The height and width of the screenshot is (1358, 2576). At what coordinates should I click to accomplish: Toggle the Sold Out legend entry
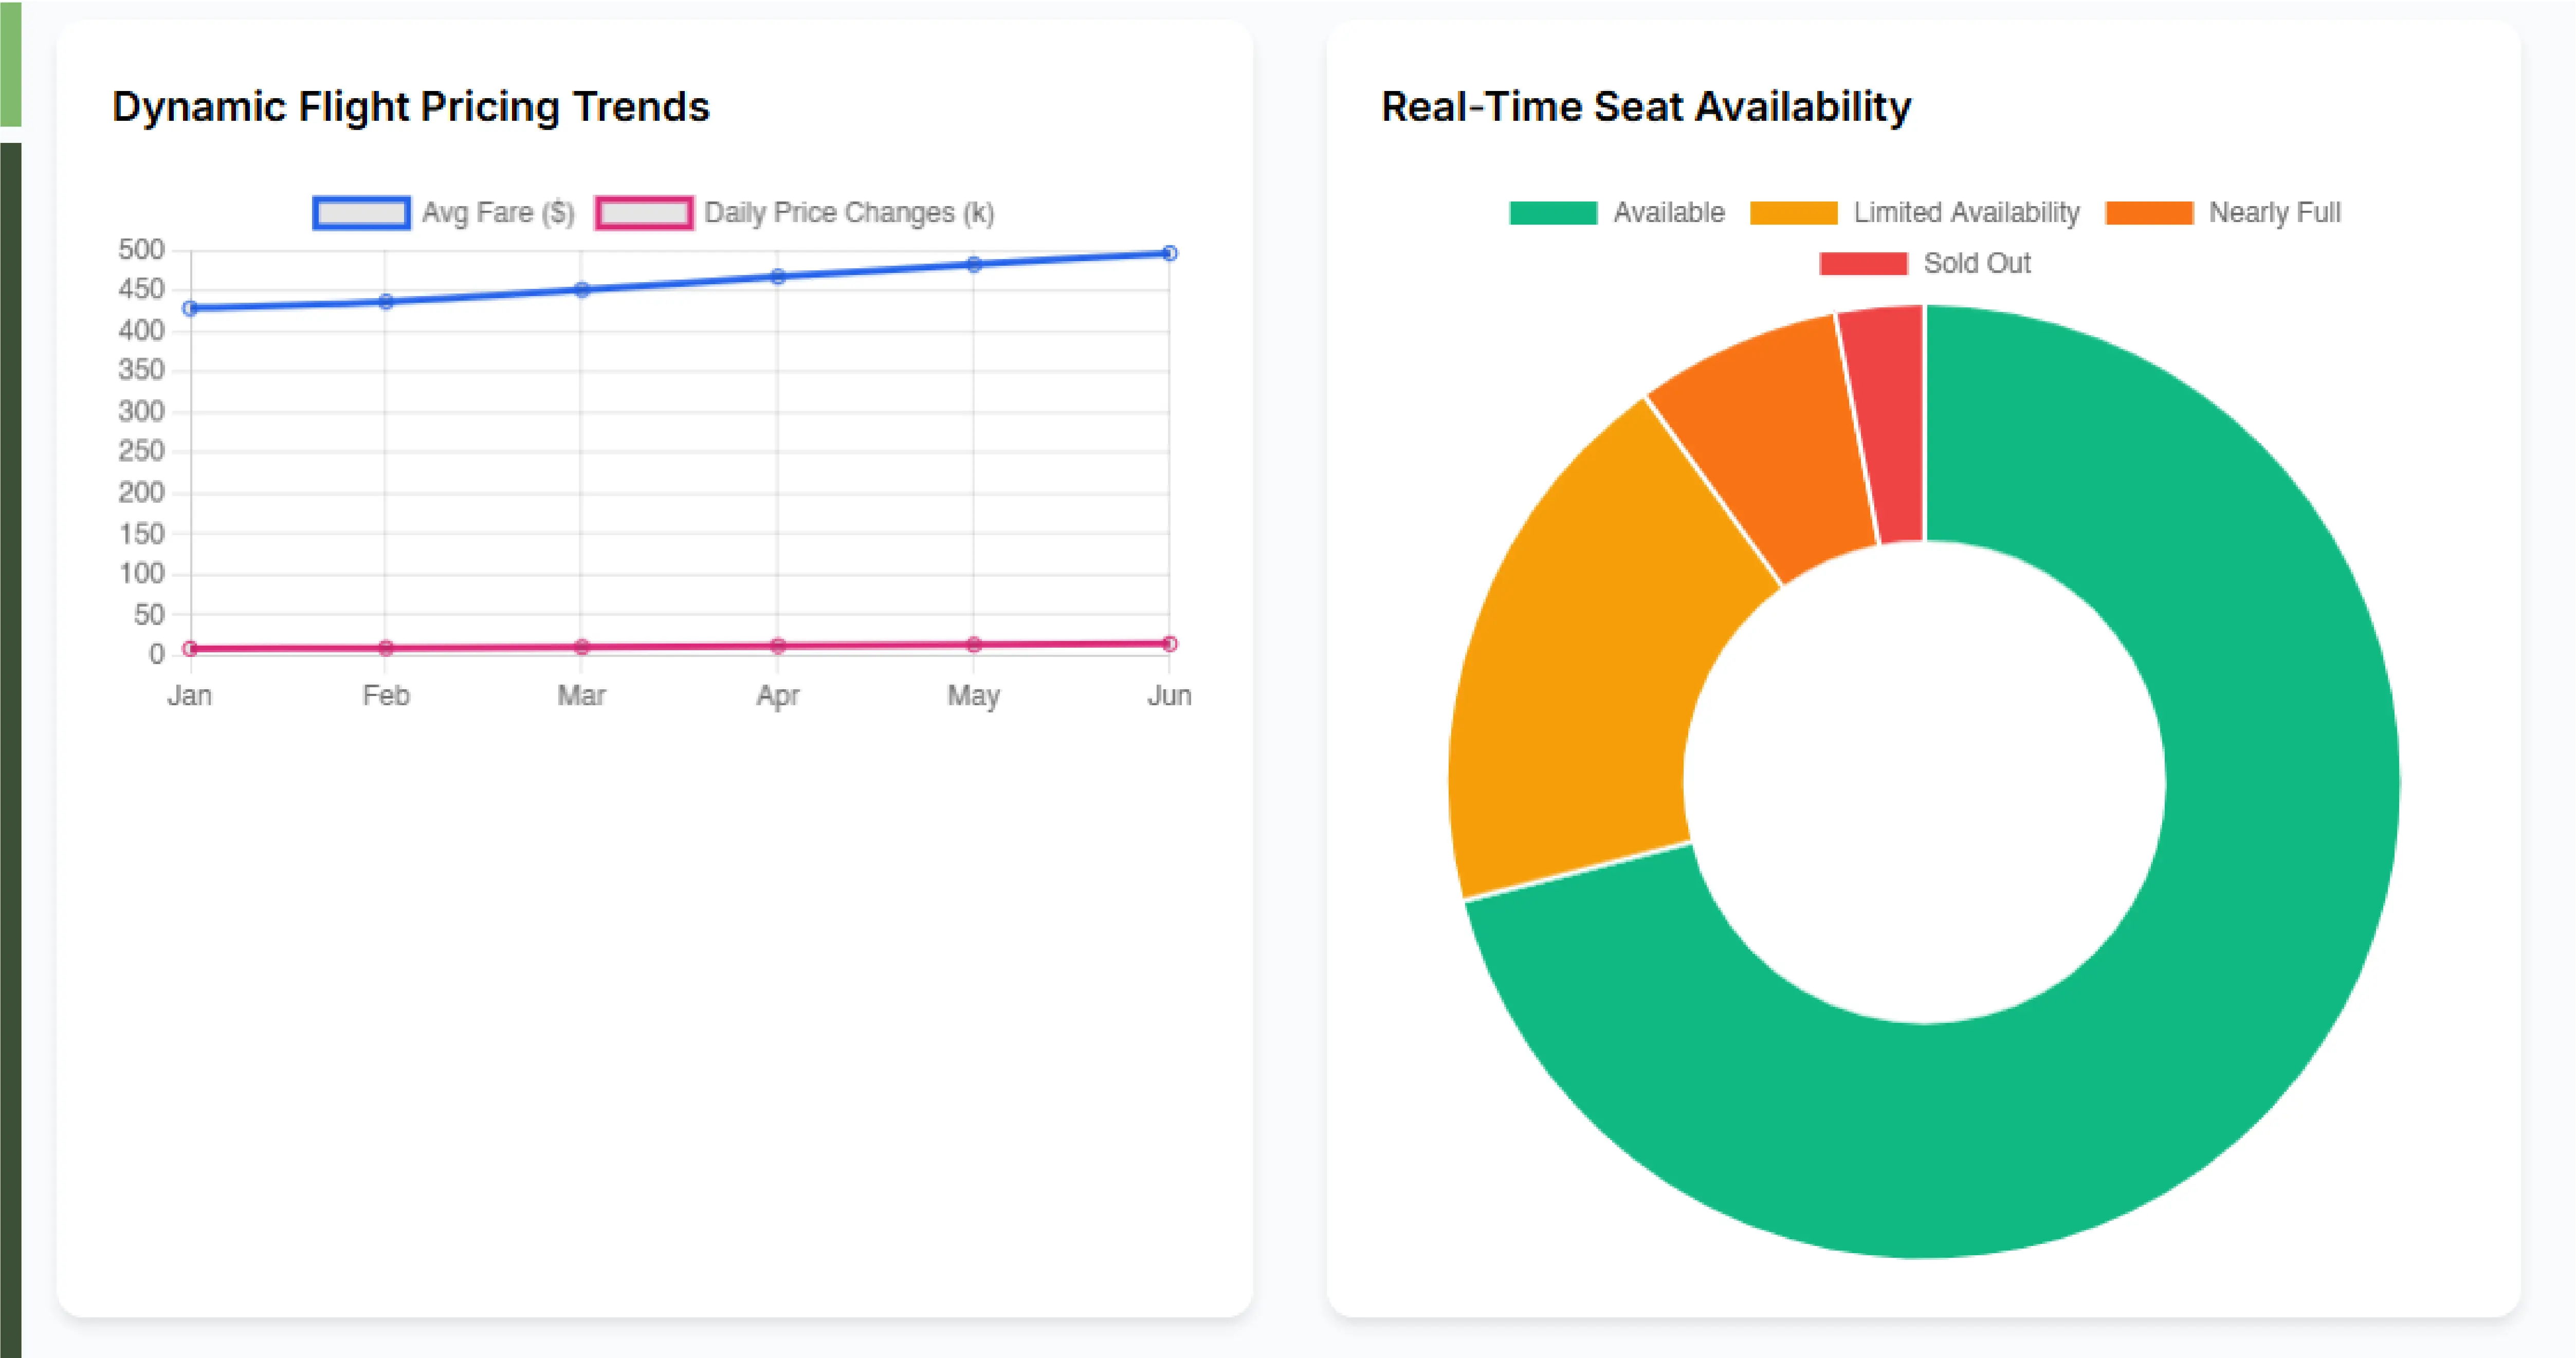(1925, 264)
